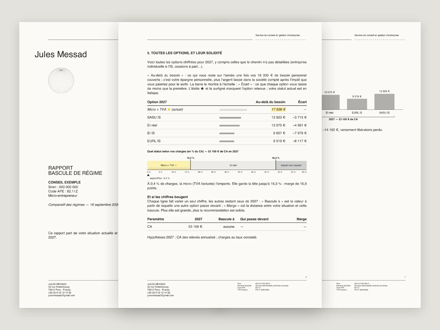Click the EI IS row label

tap(151, 133)
